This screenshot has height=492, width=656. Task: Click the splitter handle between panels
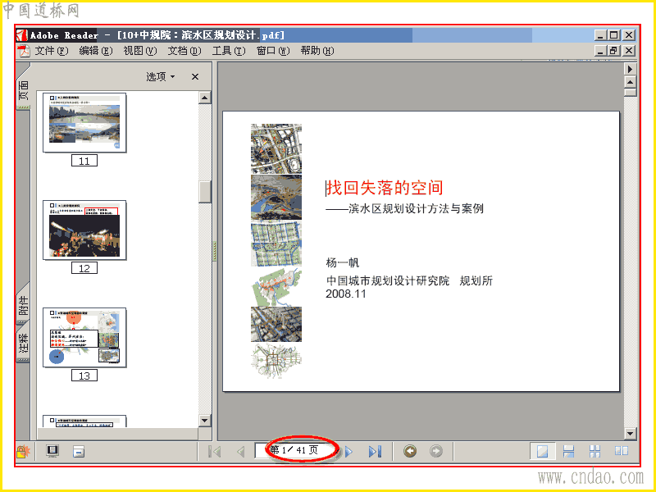point(215,251)
